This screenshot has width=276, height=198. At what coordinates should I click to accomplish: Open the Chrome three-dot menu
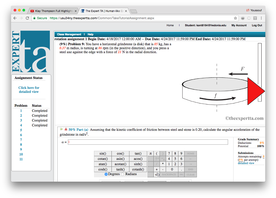click(261, 18)
